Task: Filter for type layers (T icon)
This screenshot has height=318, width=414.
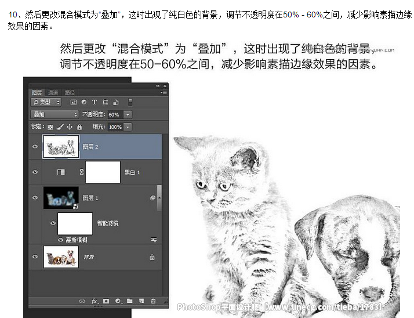Action: tap(95, 102)
